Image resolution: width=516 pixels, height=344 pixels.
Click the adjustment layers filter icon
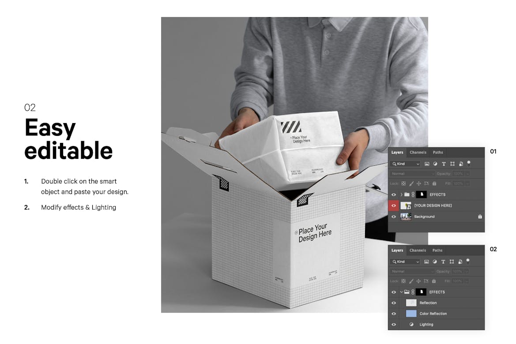coord(436,164)
